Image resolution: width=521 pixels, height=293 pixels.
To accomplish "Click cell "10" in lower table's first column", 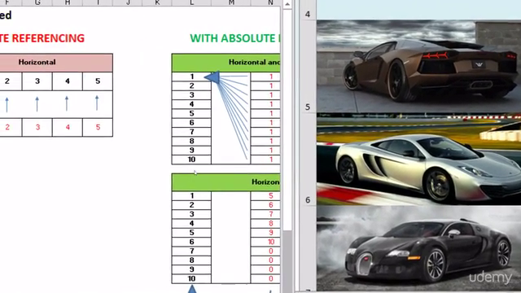I will pos(192,278).
